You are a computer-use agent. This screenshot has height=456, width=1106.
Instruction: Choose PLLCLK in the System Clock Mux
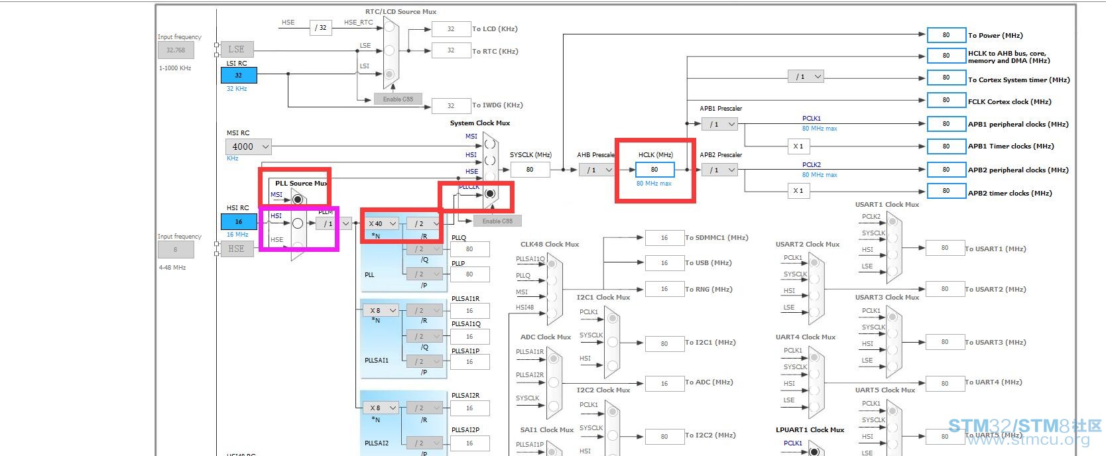(489, 194)
